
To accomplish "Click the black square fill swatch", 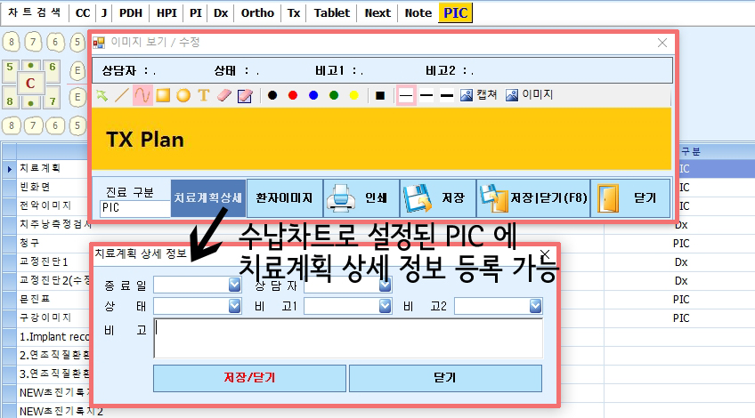I will click(x=380, y=96).
